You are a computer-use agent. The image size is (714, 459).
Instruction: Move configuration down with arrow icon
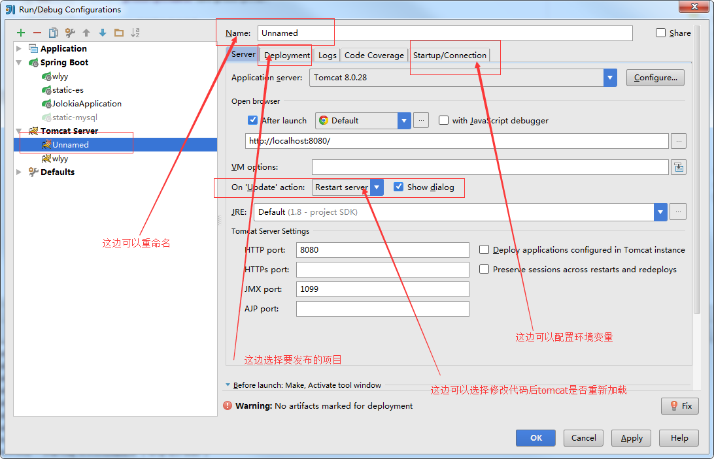pos(103,33)
